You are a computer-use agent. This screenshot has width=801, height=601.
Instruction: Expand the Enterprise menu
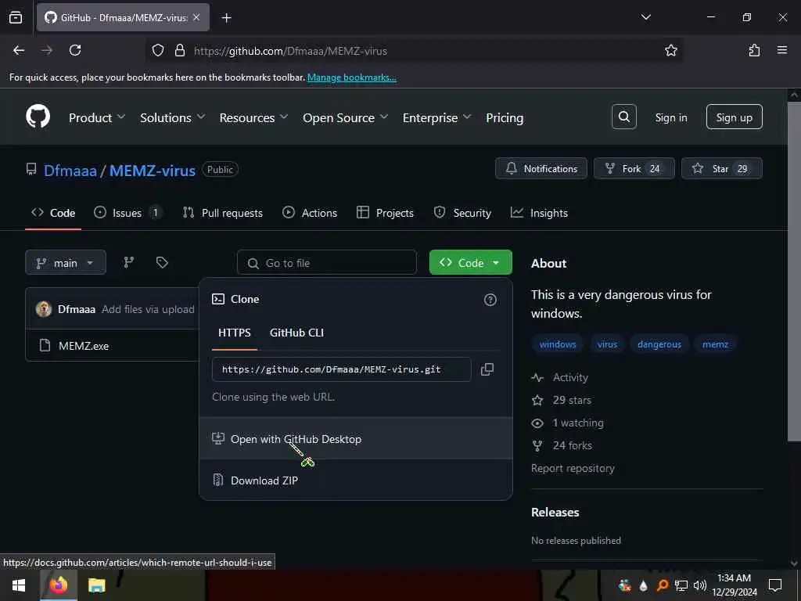(x=436, y=117)
